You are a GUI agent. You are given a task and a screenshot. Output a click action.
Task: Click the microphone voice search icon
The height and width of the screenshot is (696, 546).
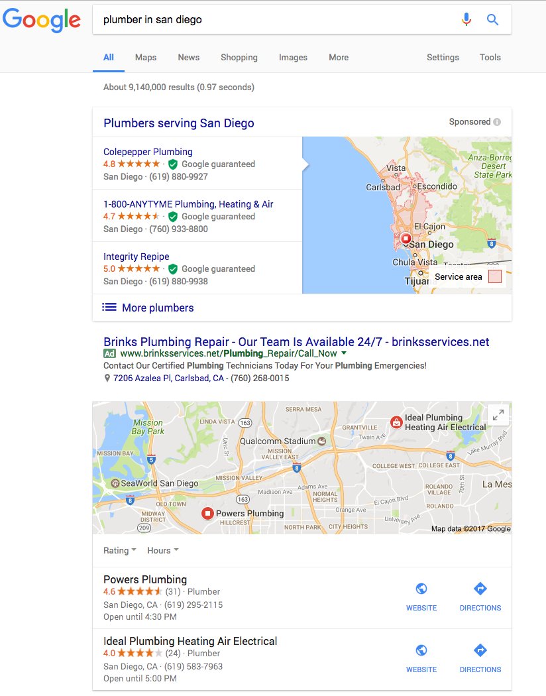pos(466,19)
